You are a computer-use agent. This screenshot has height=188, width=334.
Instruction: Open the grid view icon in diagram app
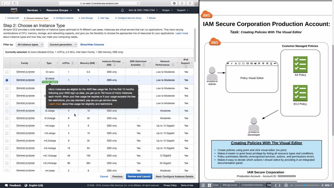(209, 185)
